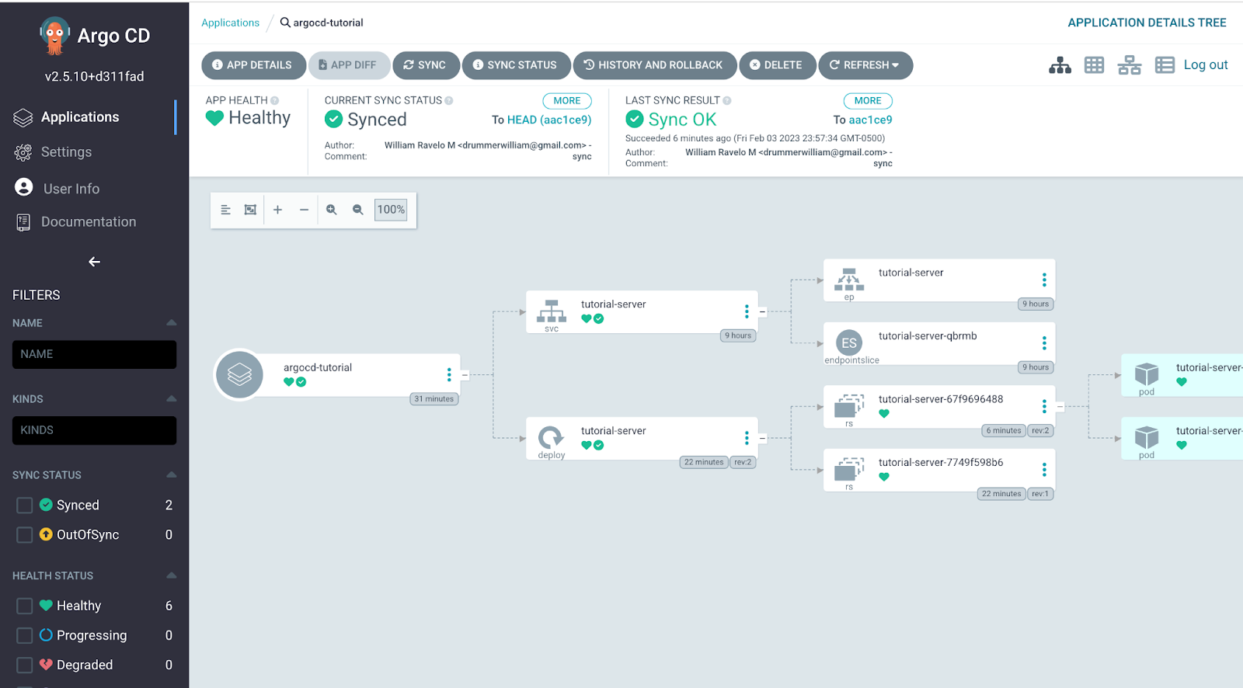
Task: Click the 100% zoom level field
Action: [391, 210]
